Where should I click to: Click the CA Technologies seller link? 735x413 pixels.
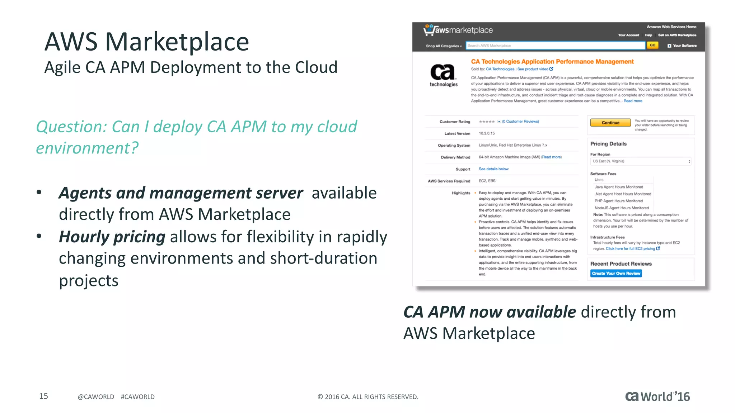500,69
